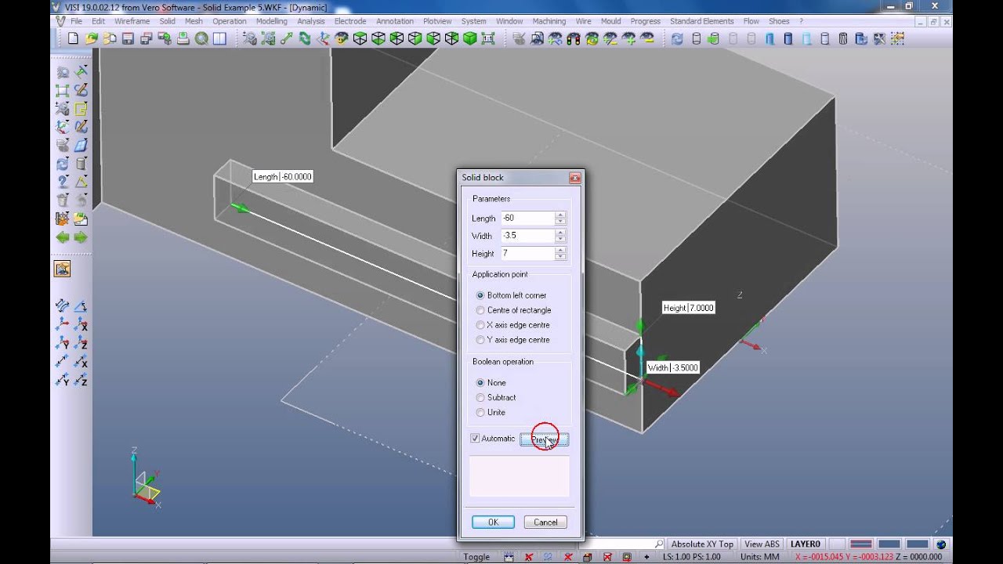Select Bottom left corner application point
This screenshot has height=564, width=1003.
pos(480,295)
